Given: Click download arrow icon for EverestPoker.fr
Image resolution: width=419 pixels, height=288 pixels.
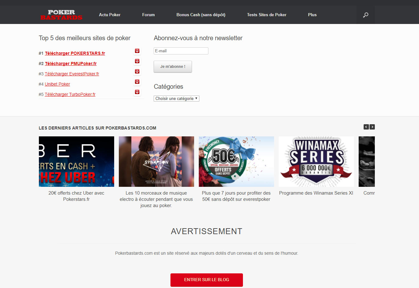Looking at the screenshot, I should 137,72.
